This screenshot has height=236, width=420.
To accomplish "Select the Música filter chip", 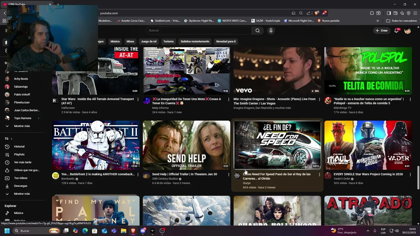I will (x=115, y=42).
